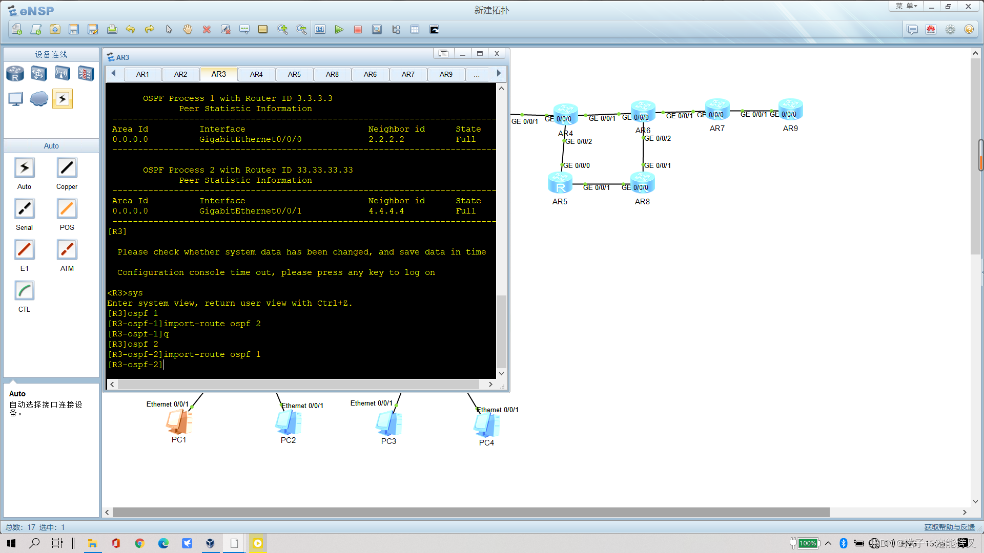Click the Start Device green play icon

[x=339, y=30]
